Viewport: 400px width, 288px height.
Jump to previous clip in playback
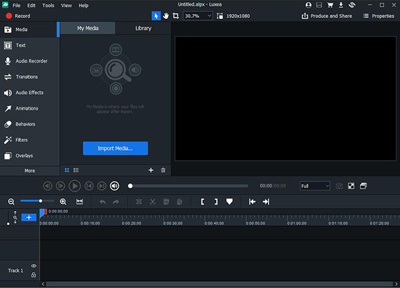point(89,186)
